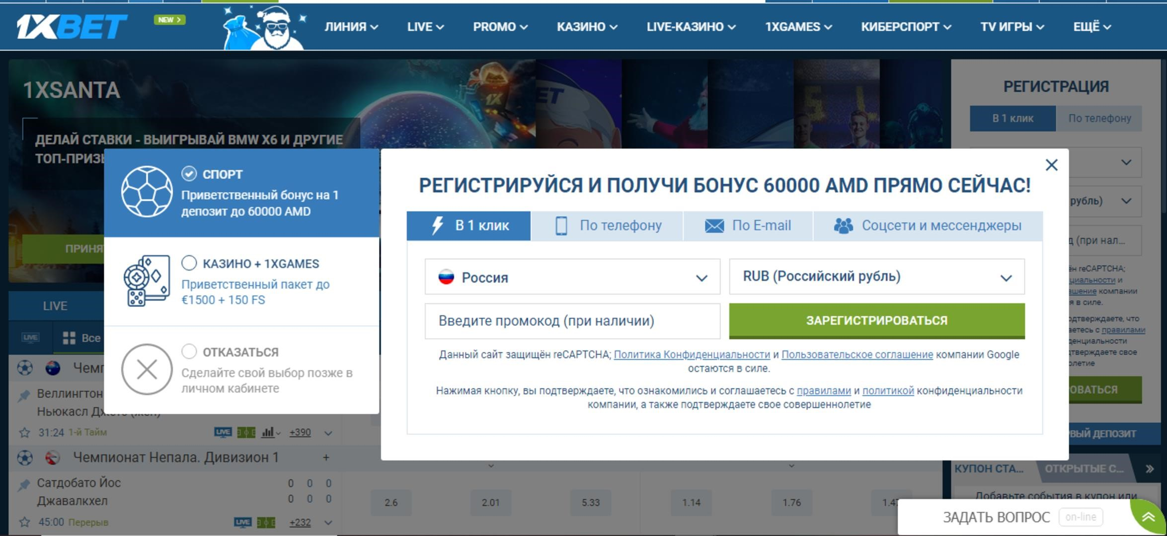The width and height of the screenshot is (1167, 536).
Task: Click the soccer ball Sport bonus icon
Action: point(147,192)
